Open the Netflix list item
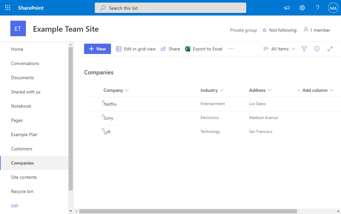This screenshot has width=341, height=214. click(110, 104)
